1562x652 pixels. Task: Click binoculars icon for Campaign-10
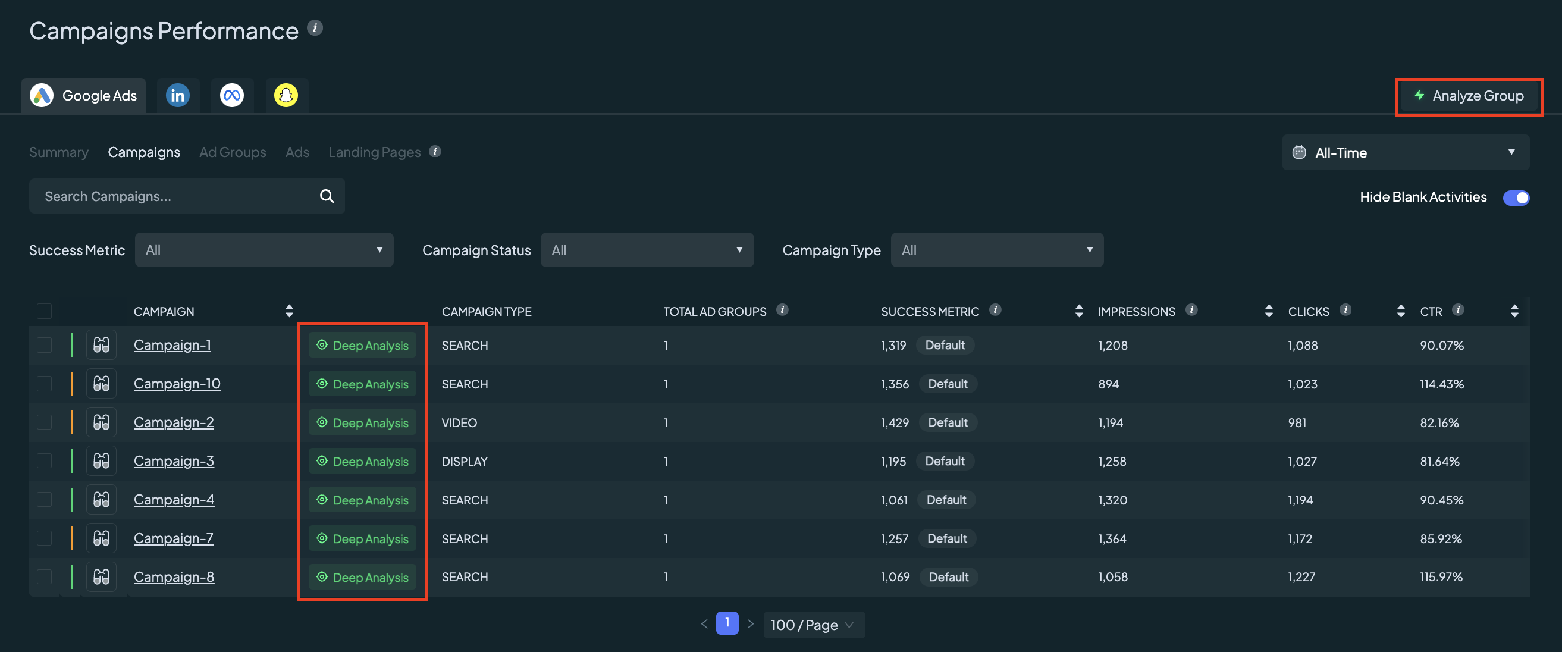coord(101,384)
